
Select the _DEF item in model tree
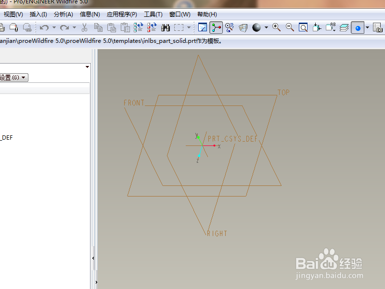[x=6, y=138]
